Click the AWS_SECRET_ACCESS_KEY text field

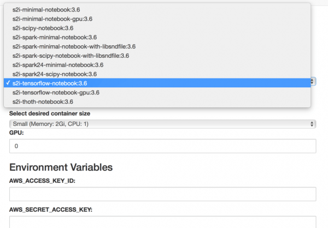163,223
